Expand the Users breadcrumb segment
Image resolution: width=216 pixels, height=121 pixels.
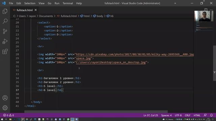tap(22, 16)
